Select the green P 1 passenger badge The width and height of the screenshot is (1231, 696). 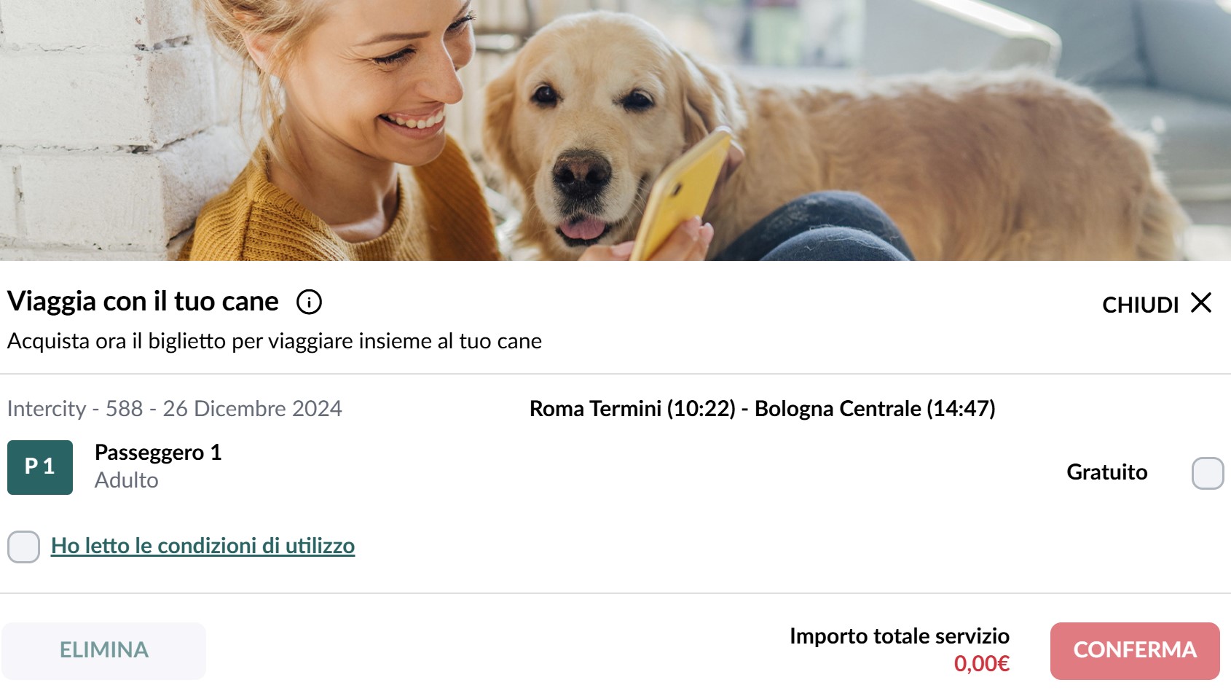tap(40, 467)
